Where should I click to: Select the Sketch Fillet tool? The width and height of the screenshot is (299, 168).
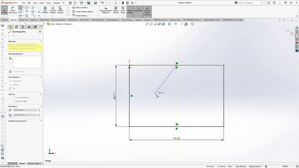[33, 15]
